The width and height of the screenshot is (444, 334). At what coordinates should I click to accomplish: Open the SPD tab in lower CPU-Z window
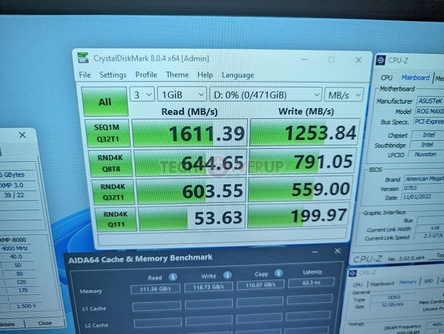(428, 281)
